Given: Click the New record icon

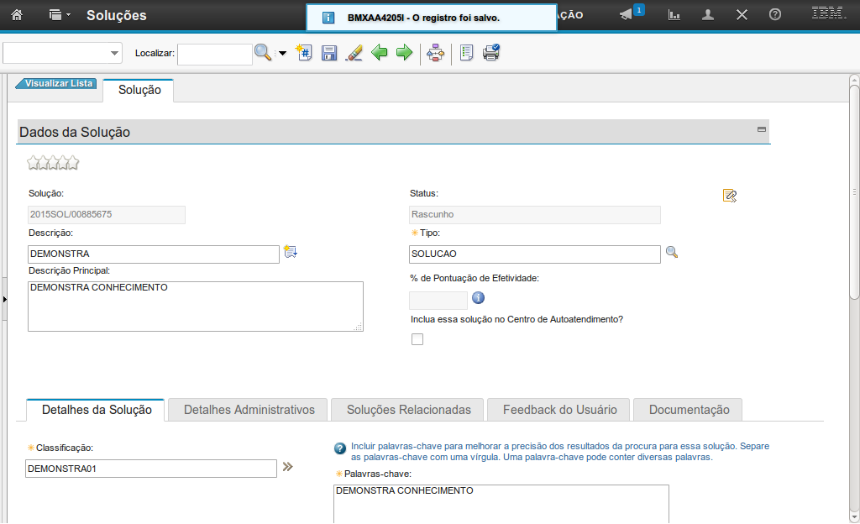Looking at the screenshot, I should tap(305, 53).
